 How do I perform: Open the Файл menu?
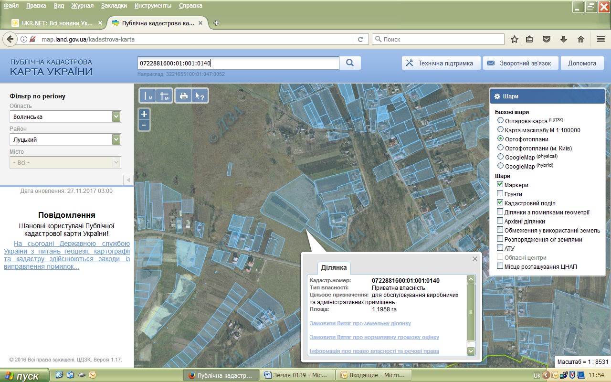click(x=11, y=6)
